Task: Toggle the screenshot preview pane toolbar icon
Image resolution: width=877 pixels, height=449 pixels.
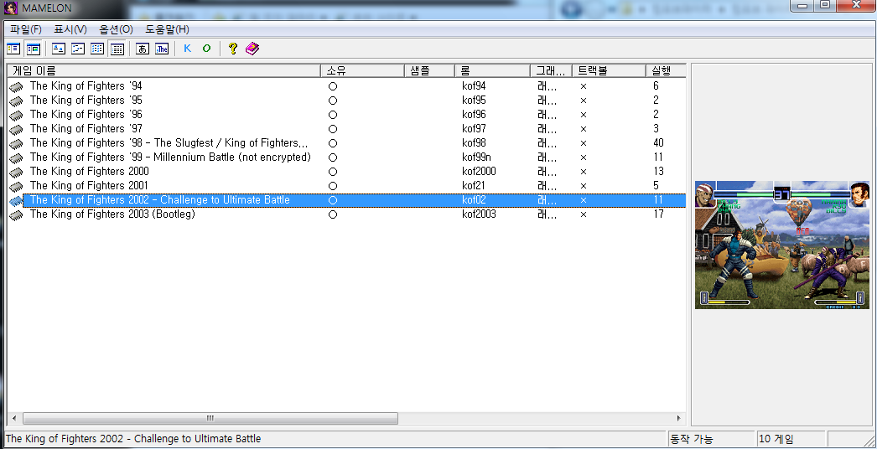Action: click(33, 49)
